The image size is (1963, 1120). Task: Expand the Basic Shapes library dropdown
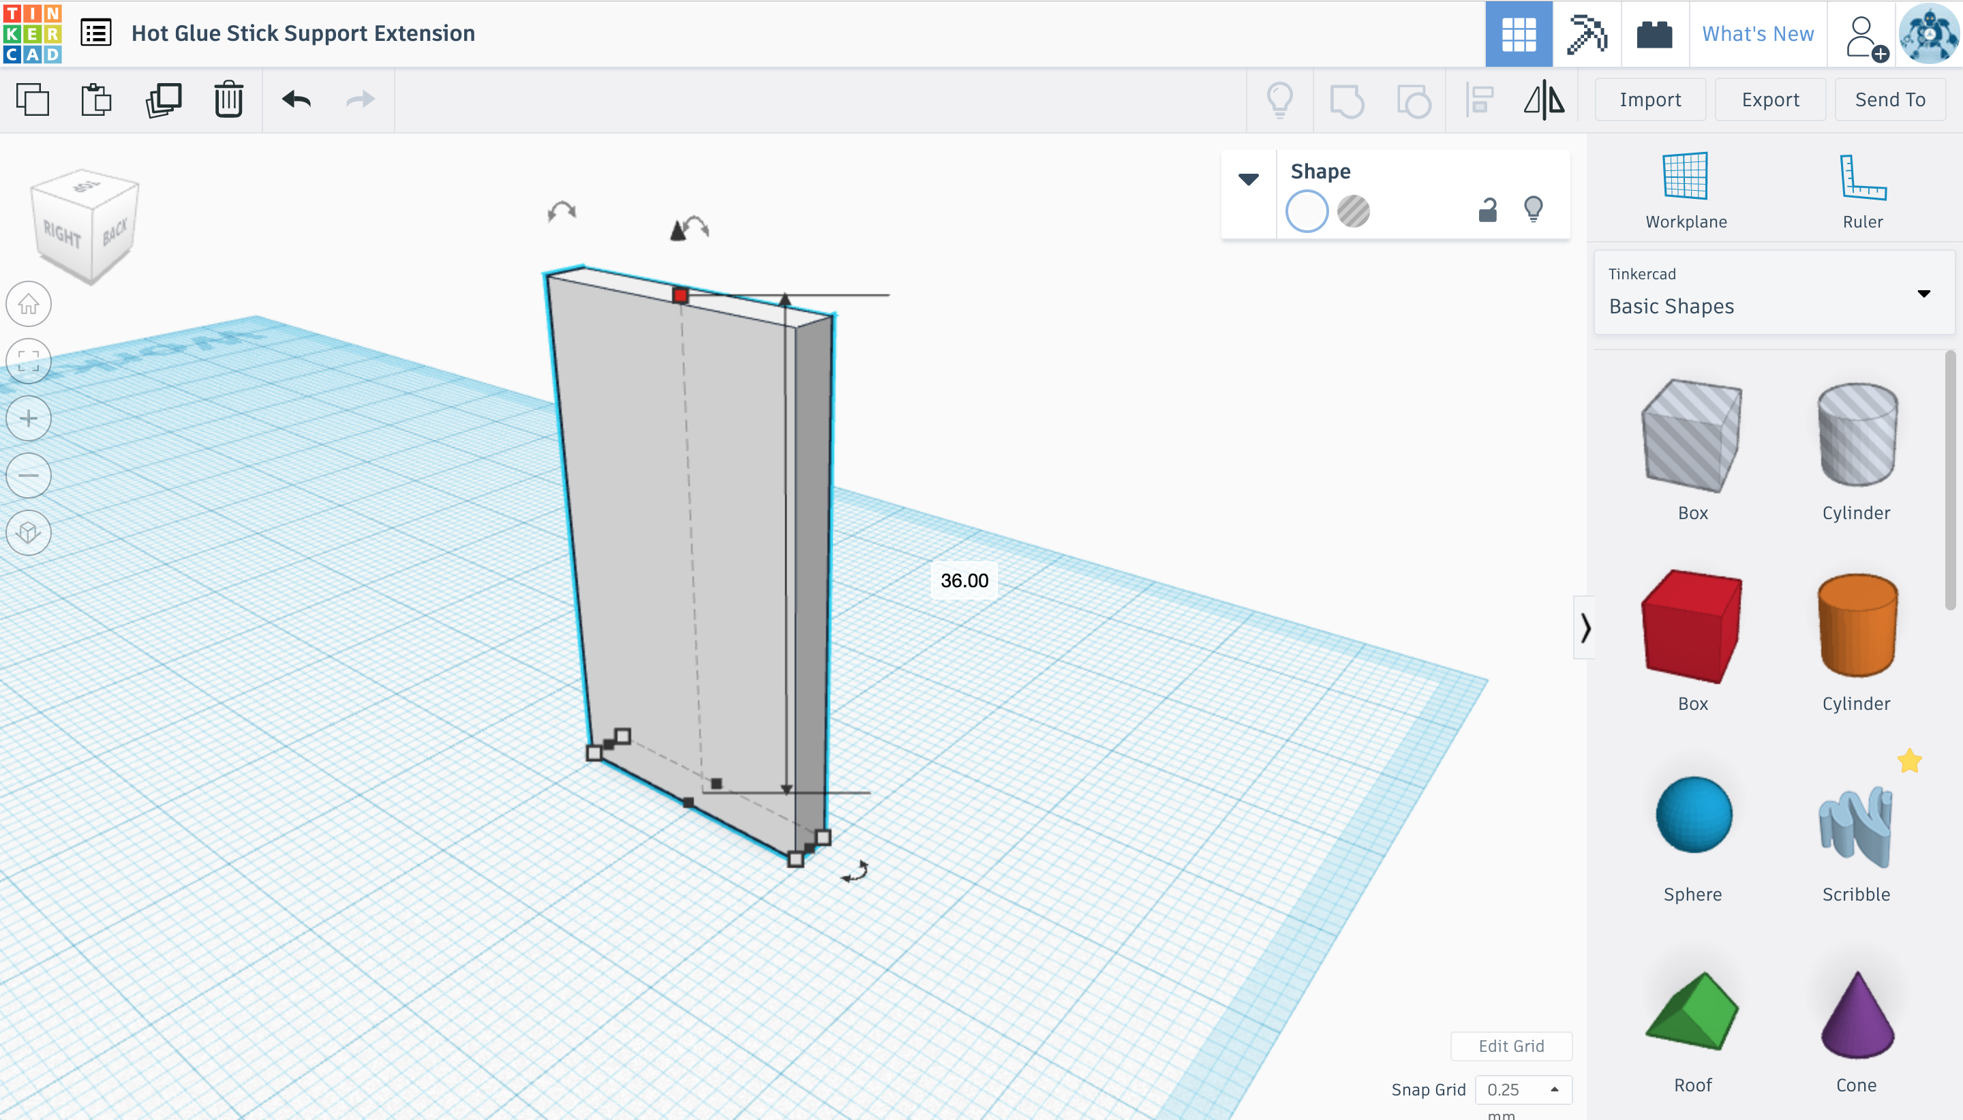pyautogui.click(x=1923, y=293)
